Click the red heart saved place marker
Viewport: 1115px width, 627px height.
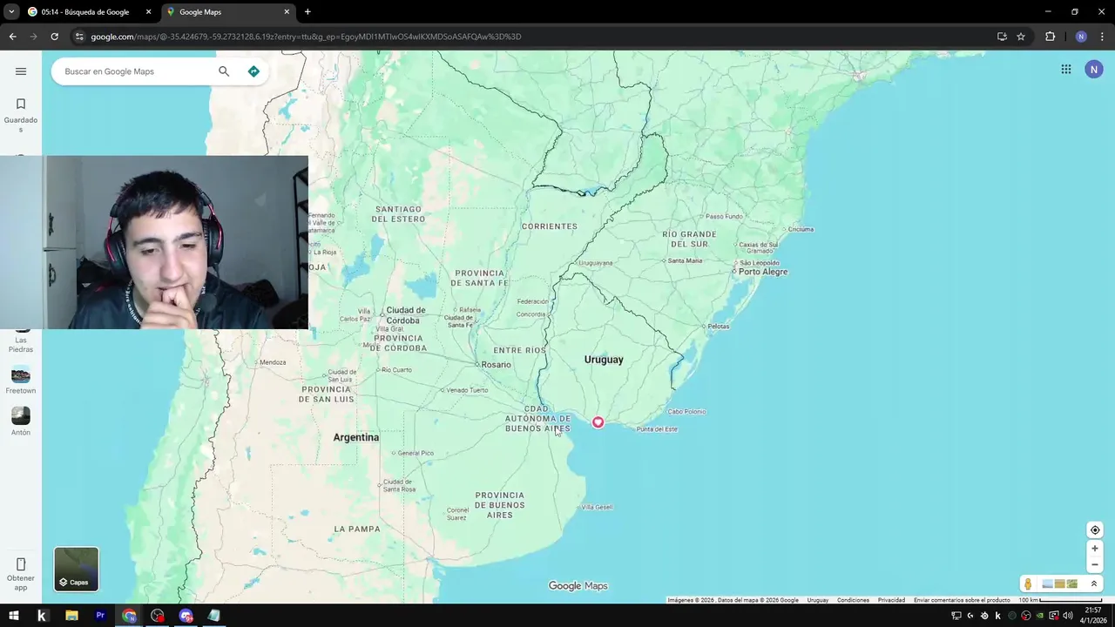(598, 422)
